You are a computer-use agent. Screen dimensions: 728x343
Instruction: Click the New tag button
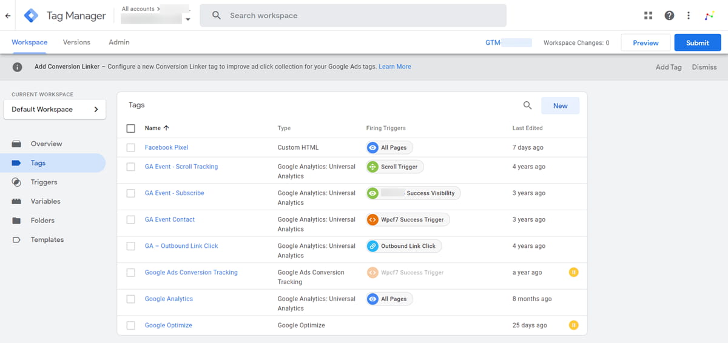point(561,105)
